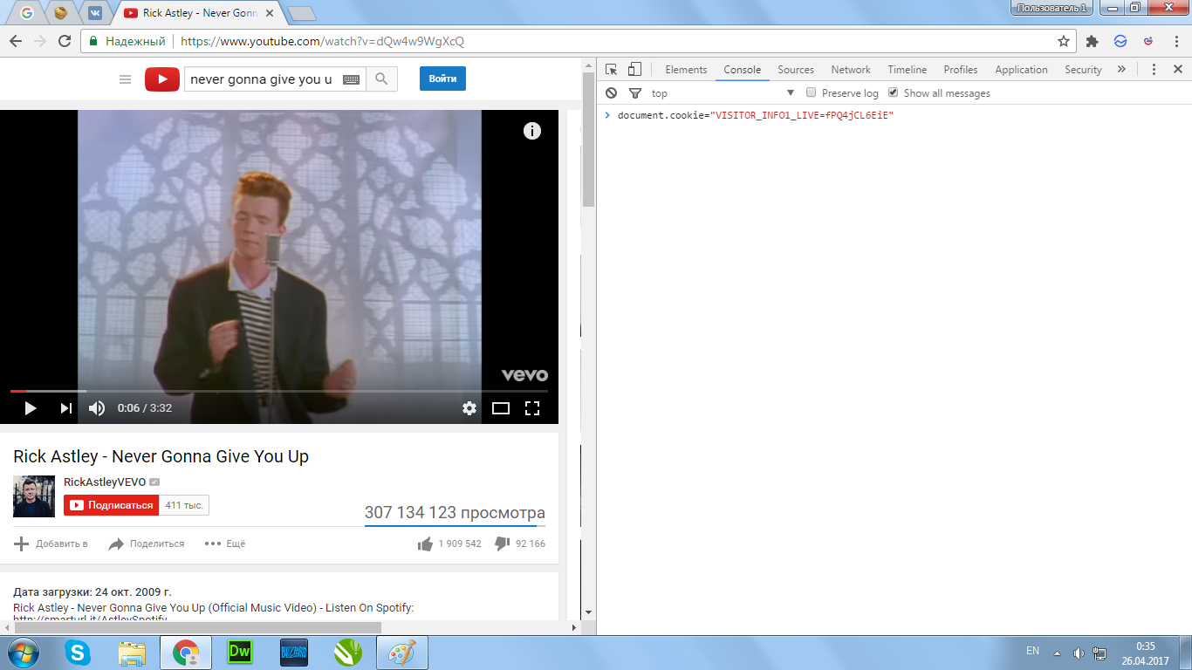Viewport: 1192px width, 670px height.
Task: Select inspect element tool in DevTools
Action: [x=612, y=70]
